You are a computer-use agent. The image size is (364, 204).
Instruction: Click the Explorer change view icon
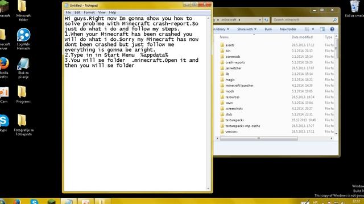[x=307, y=29]
